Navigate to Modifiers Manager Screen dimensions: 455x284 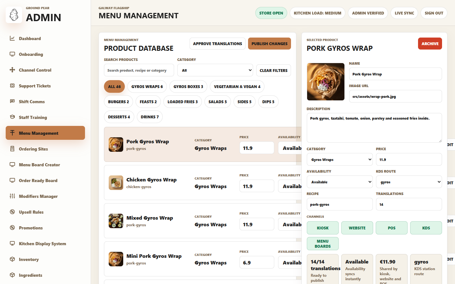pyautogui.click(x=45, y=196)
